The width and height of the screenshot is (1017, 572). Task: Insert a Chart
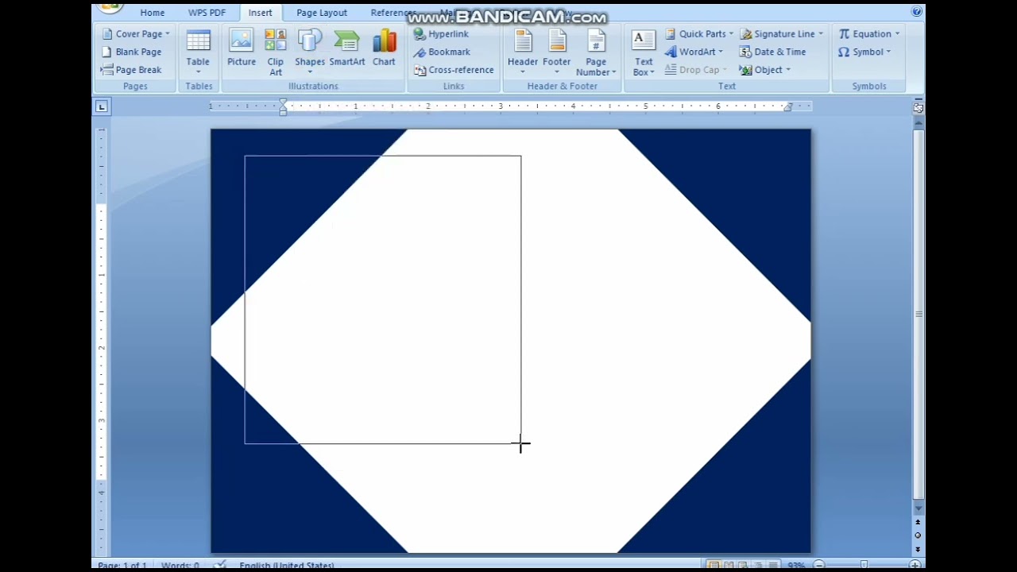[384, 48]
